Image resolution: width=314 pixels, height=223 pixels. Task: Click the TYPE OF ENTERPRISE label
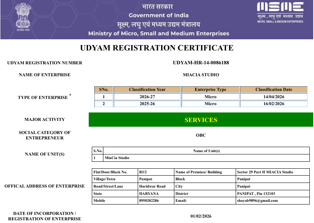click(x=44, y=97)
